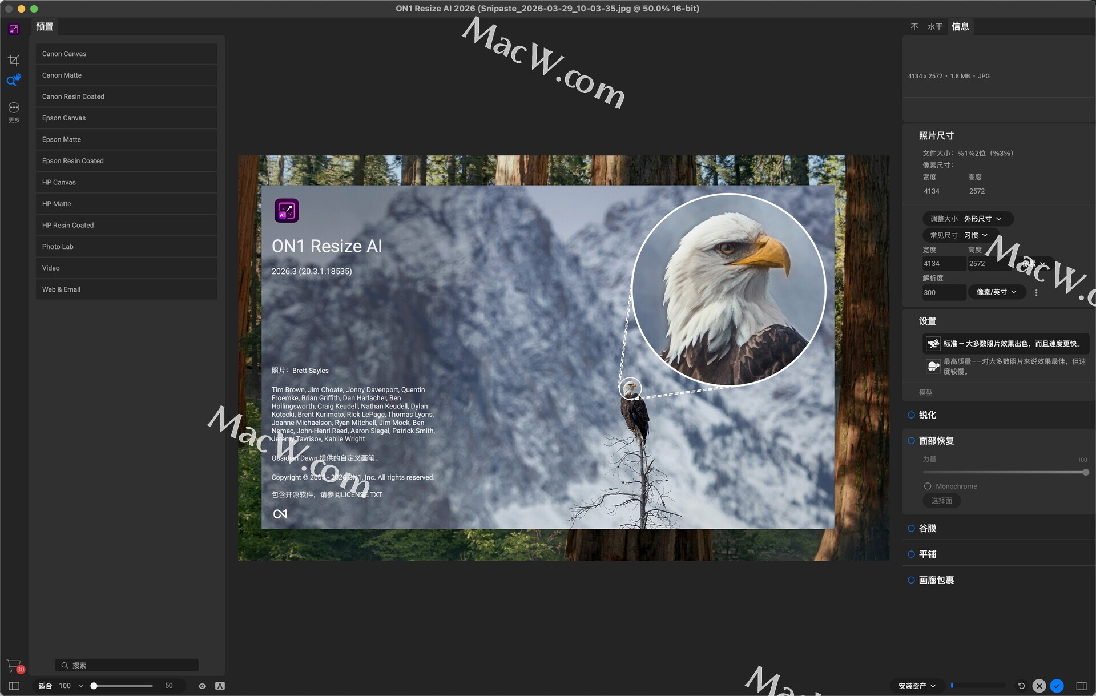This screenshot has height=696, width=1096.
Task: Expand the 安装资产 dropdown
Action: (917, 686)
